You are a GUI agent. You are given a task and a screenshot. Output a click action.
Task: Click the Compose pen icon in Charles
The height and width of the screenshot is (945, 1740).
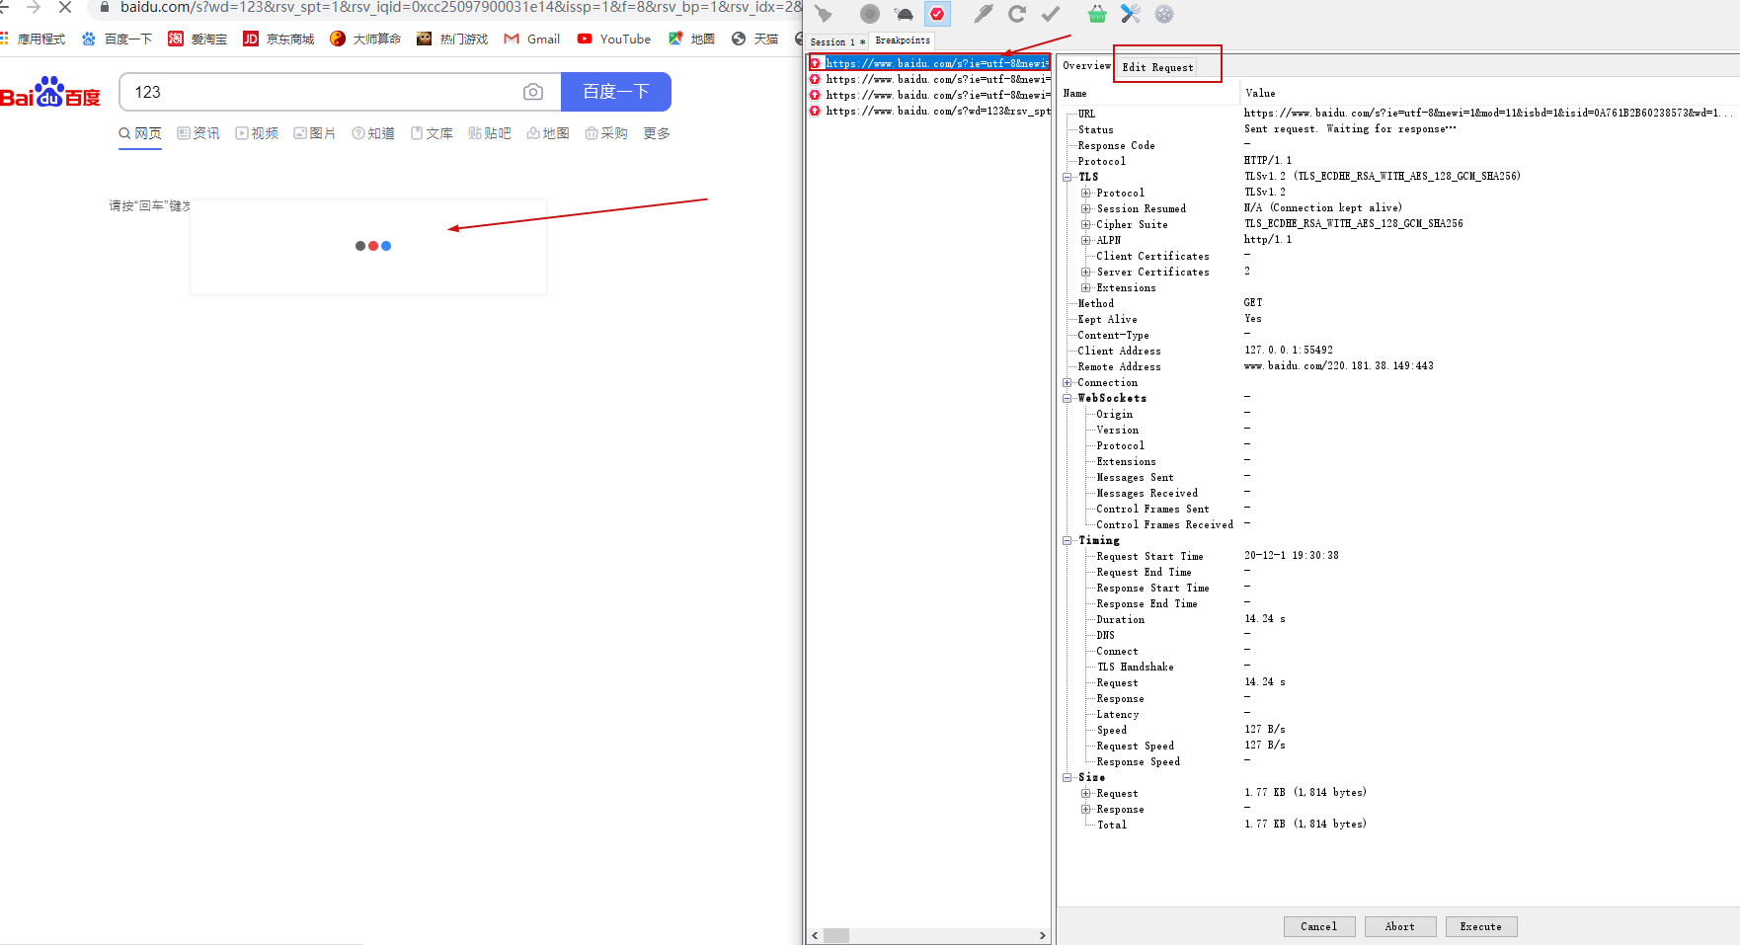click(984, 14)
